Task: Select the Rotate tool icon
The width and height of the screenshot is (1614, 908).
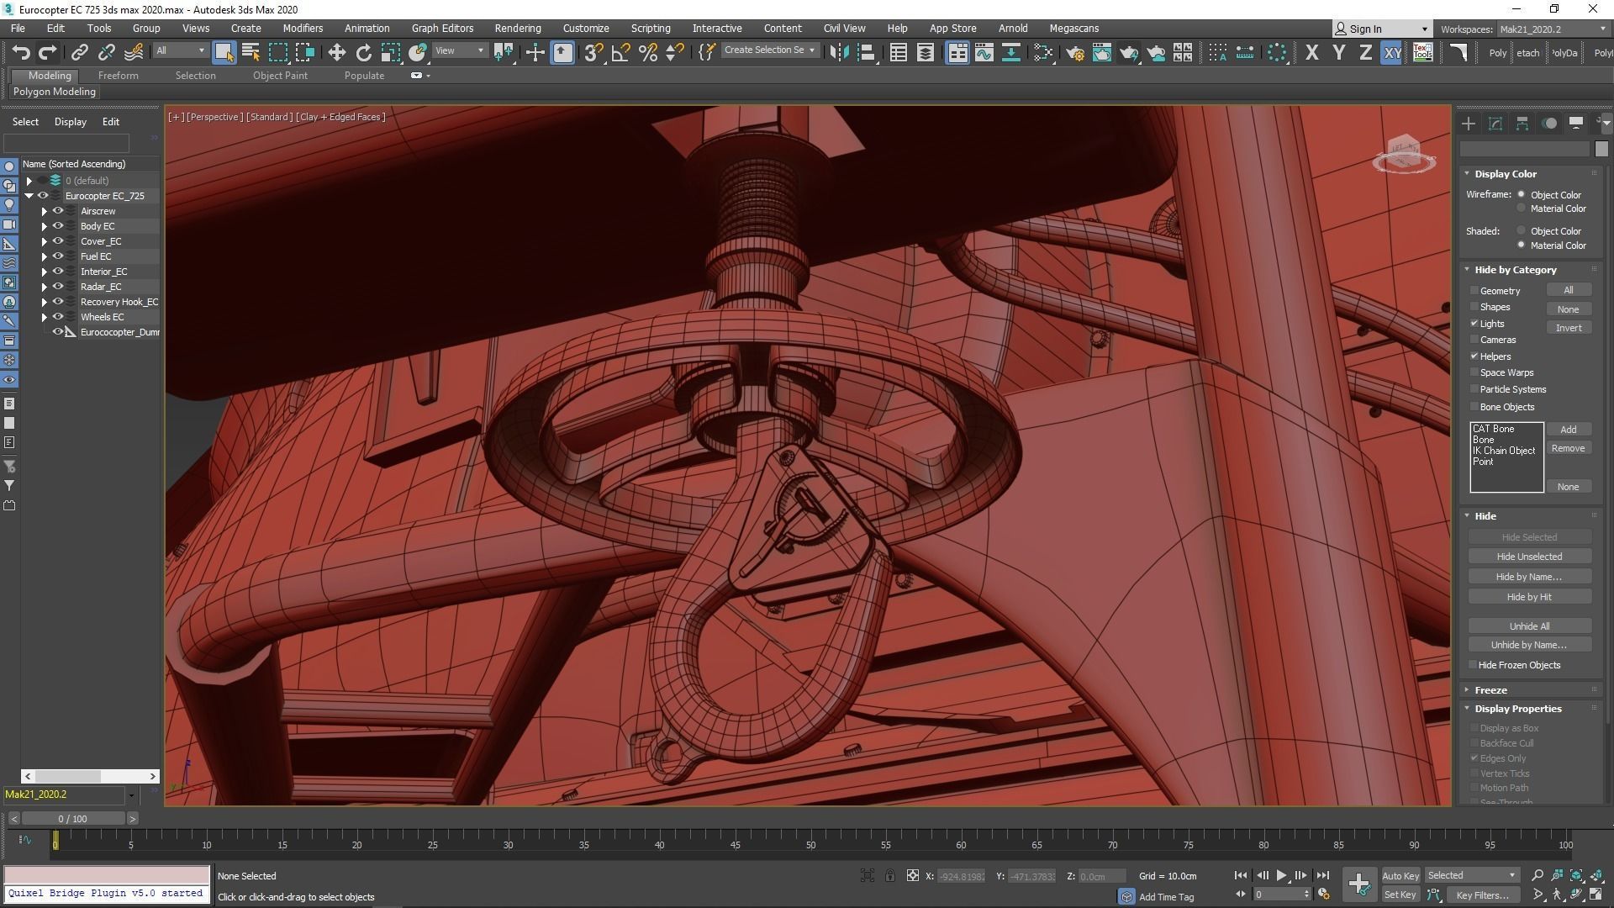Action: point(363,52)
